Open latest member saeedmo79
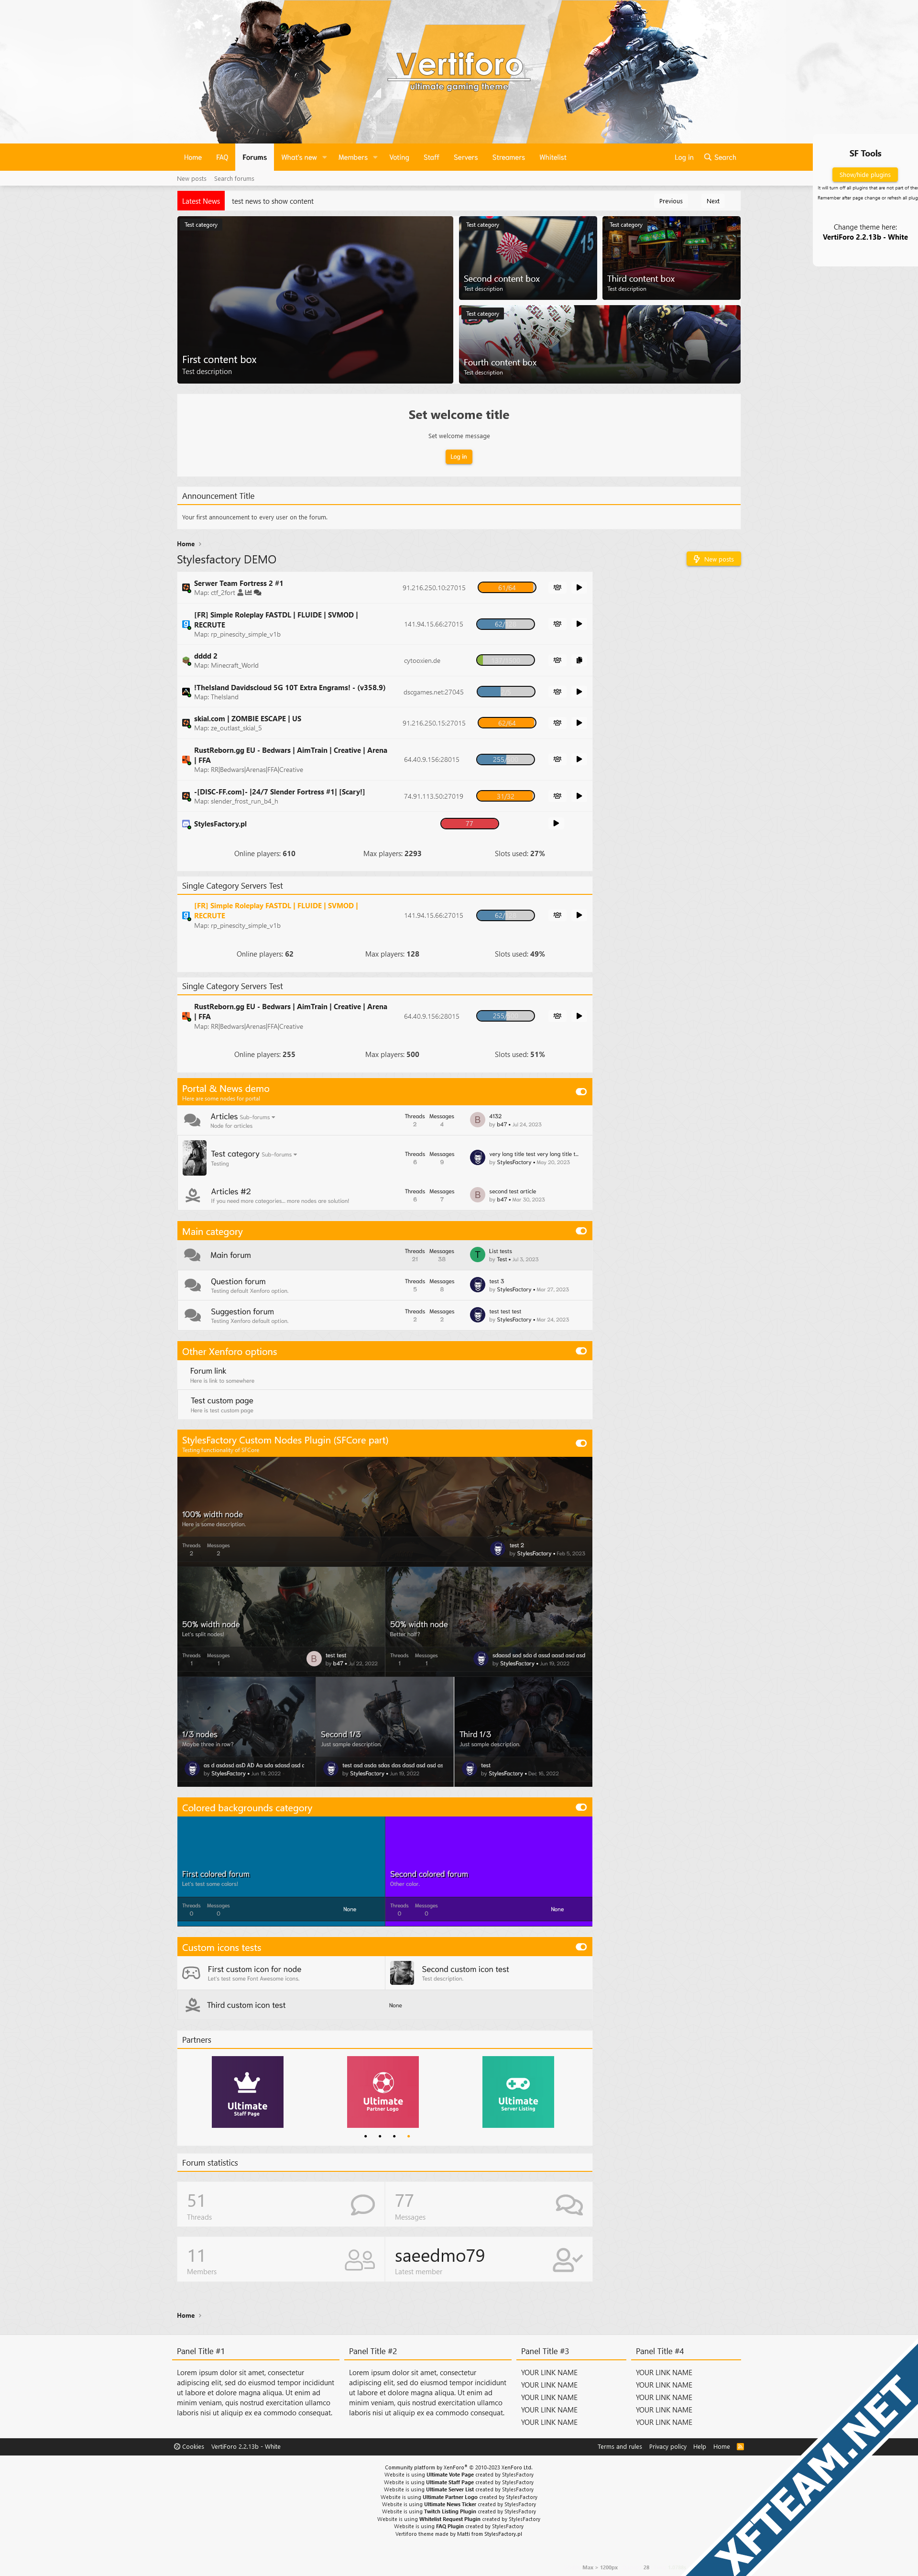This screenshot has height=2576, width=918. coord(440,2256)
